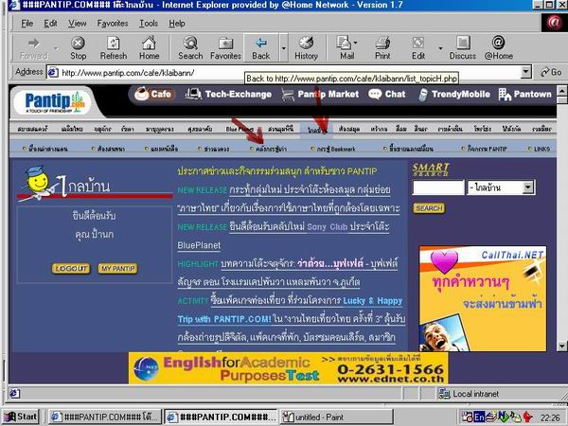Open the History toolbar button
The width and height of the screenshot is (568, 426).
(306, 48)
